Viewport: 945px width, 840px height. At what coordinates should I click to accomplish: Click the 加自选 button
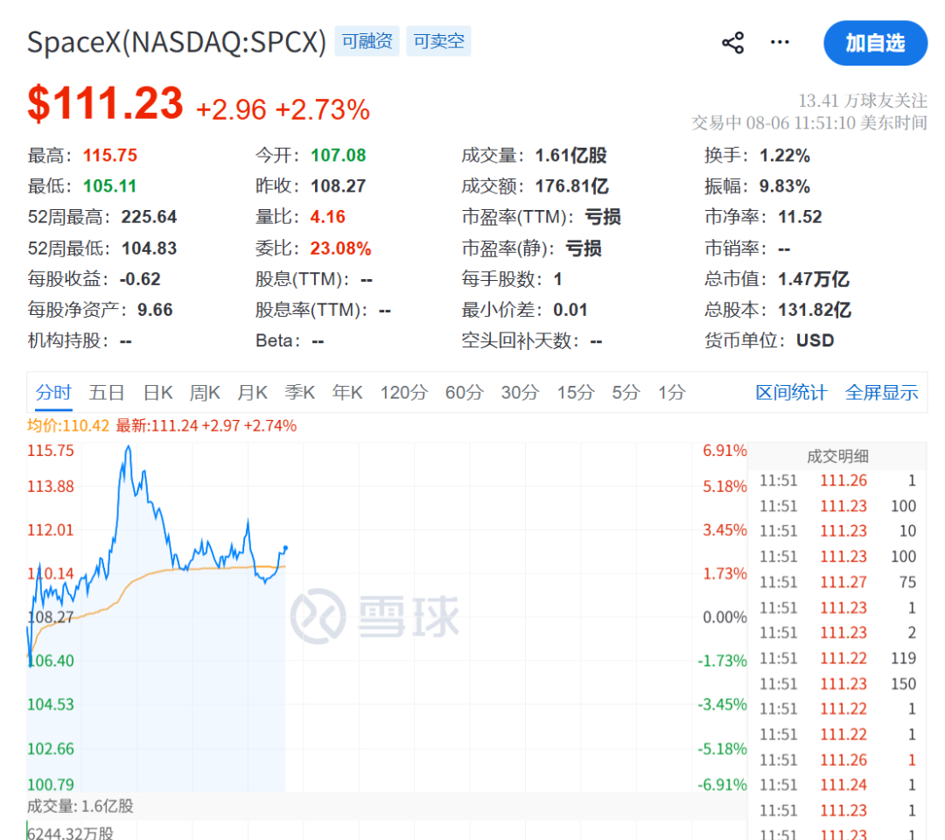pyautogui.click(x=875, y=43)
